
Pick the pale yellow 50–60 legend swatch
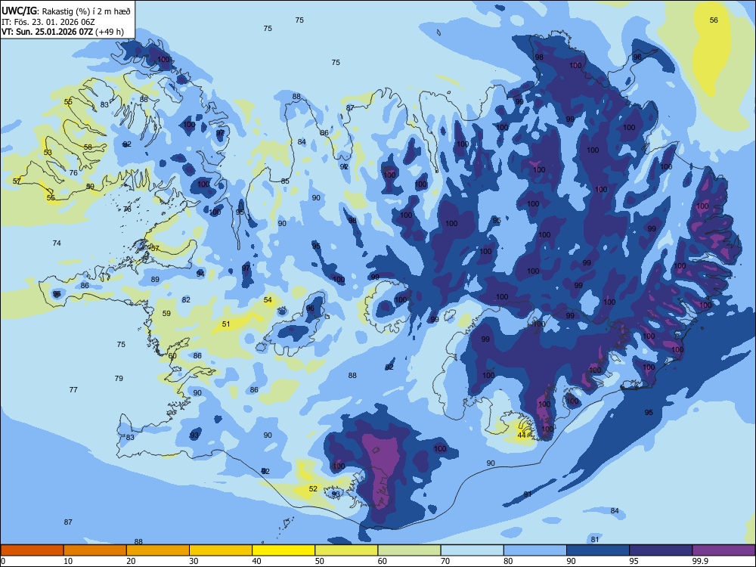pyautogui.click(x=346, y=550)
